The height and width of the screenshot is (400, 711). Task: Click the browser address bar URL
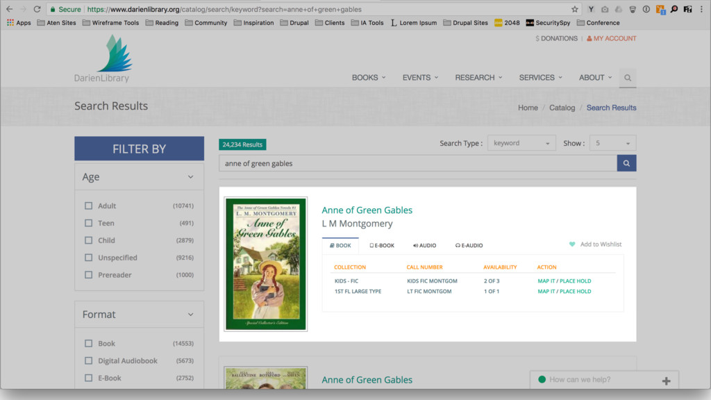[x=224, y=9]
